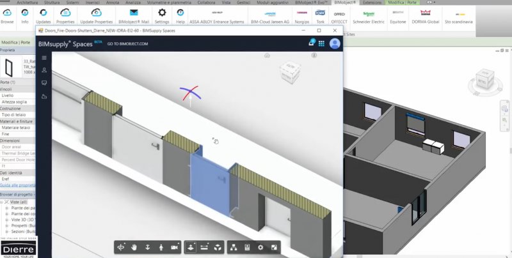Check for Updates in BIMobject ribbon
Image resolution: width=512 pixels, height=258 pixels.
pyautogui.click(x=43, y=15)
